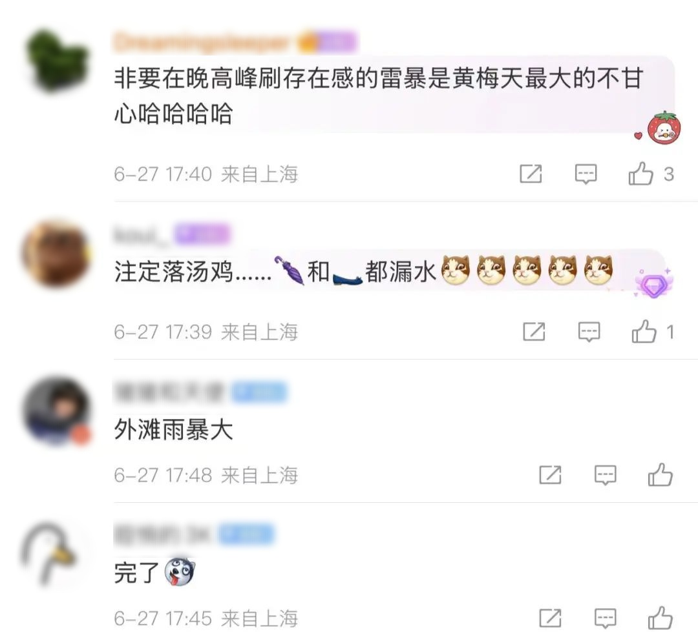This screenshot has width=698, height=632.
Task: Tap the purple diamond badge decoration
Action: [653, 283]
